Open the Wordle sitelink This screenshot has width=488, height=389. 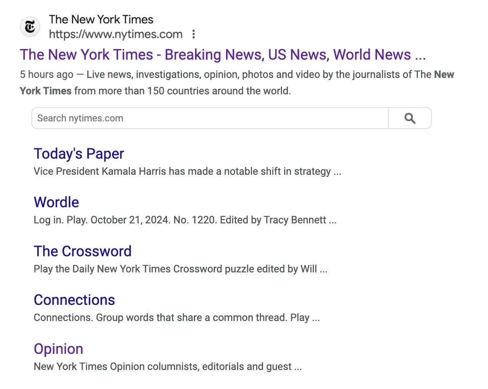pos(56,202)
